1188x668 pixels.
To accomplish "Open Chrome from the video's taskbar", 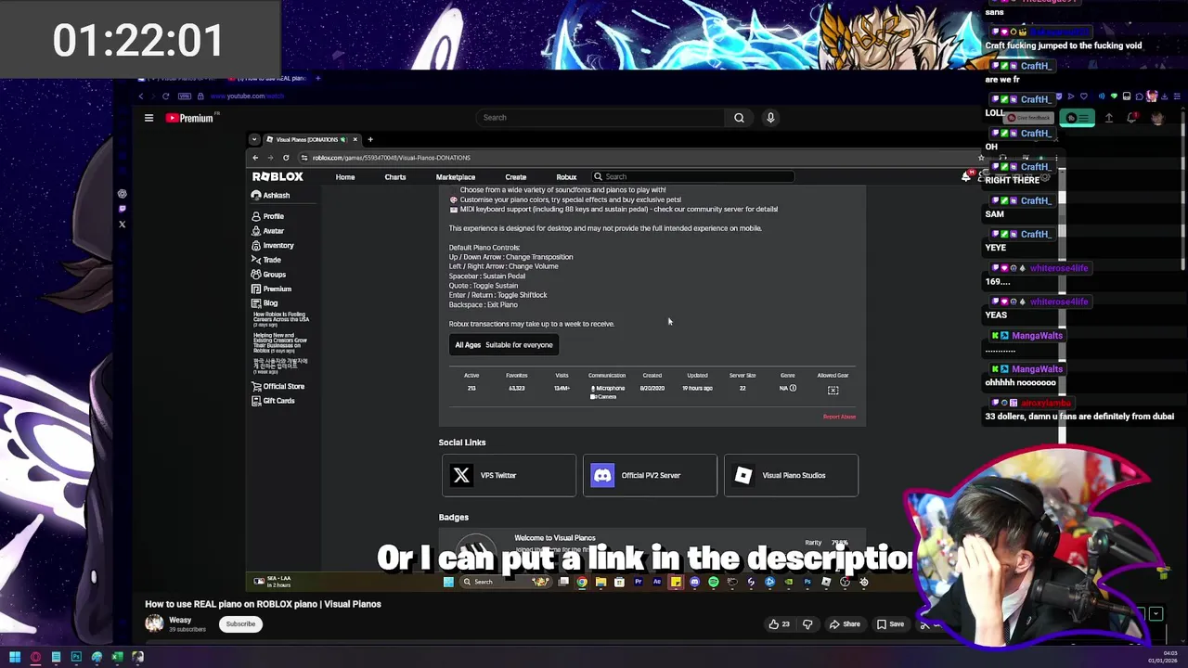I will coord(582,582).
